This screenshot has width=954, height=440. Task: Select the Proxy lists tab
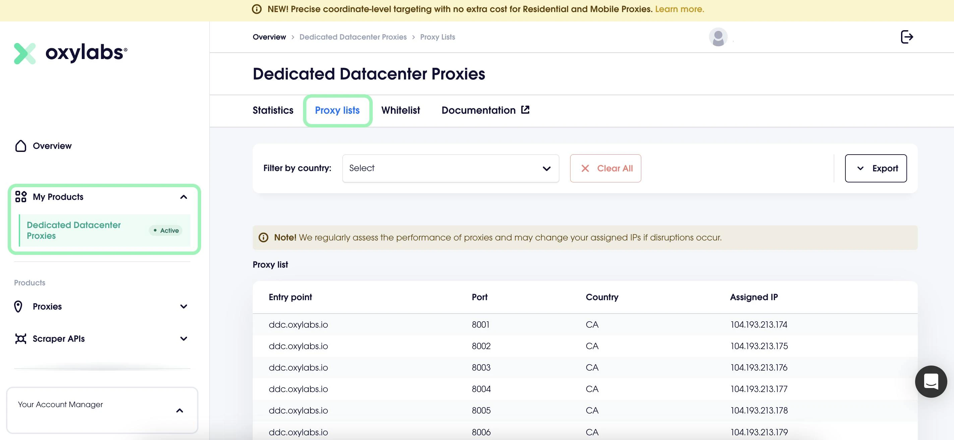pyautogui.click(x=337, y=110)
